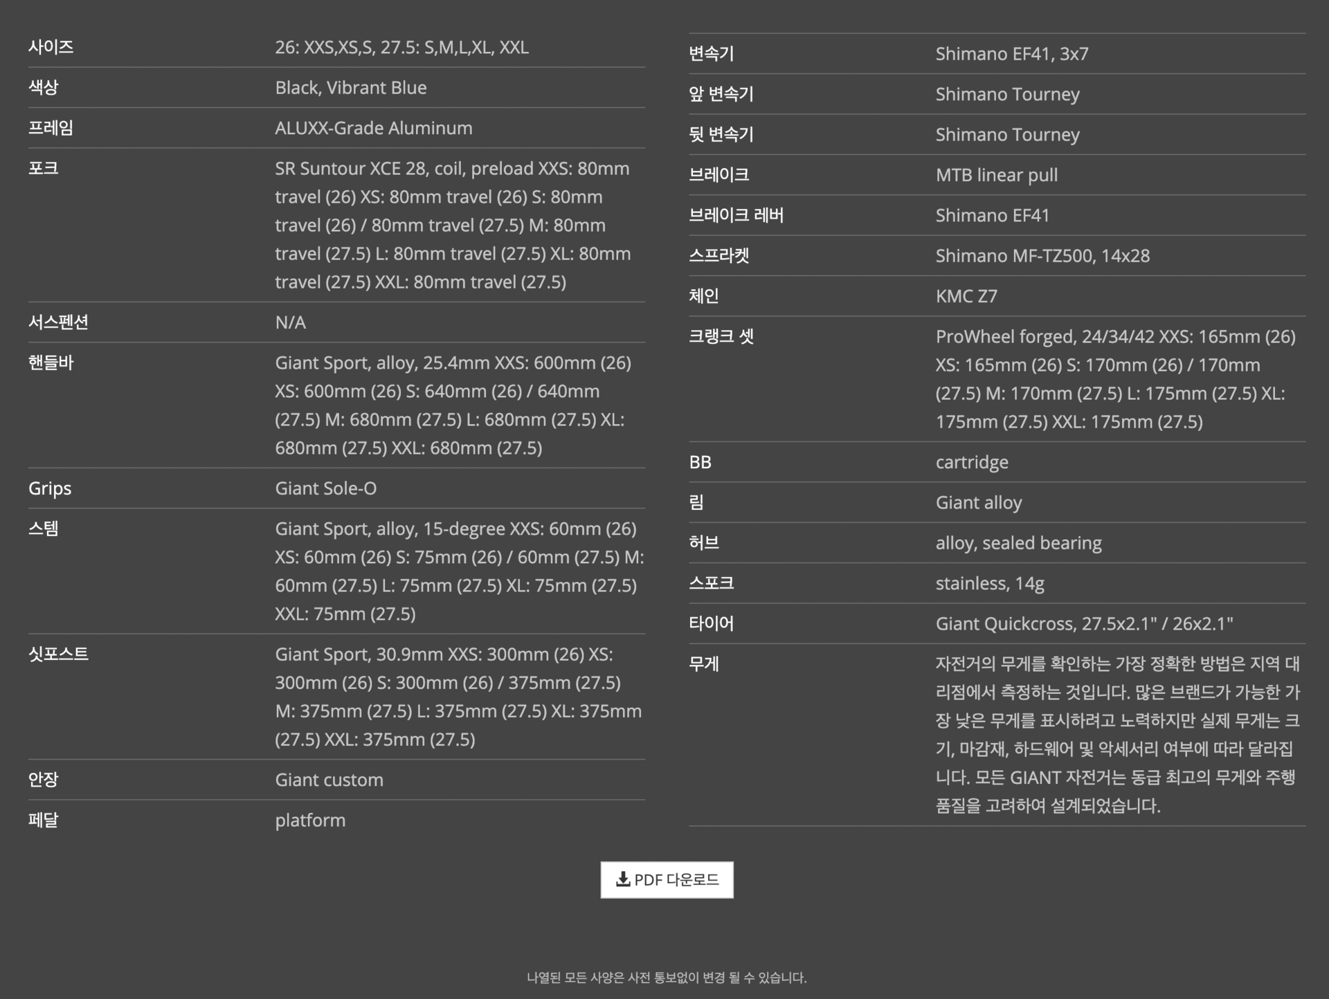Select the 타이어 label
The image size is (1329, 999).
[x=712, y=623]
